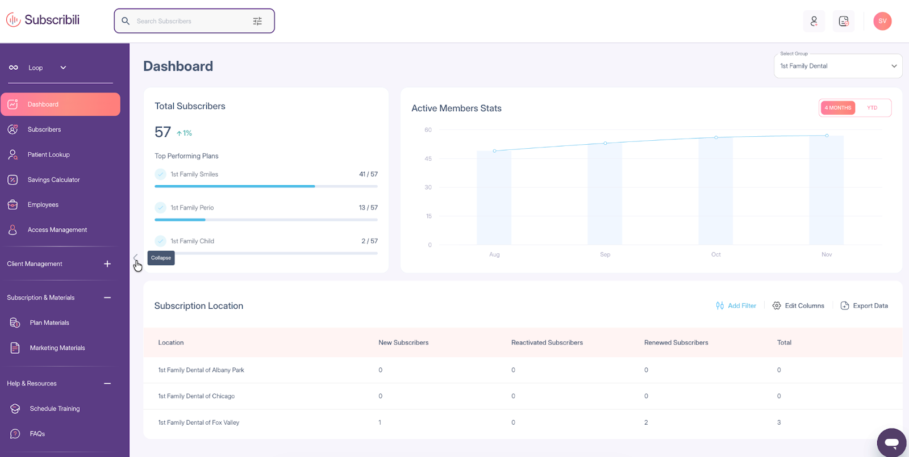Click the Export Data icon
The image size is (909, 457).
click(x=845, y=305)
